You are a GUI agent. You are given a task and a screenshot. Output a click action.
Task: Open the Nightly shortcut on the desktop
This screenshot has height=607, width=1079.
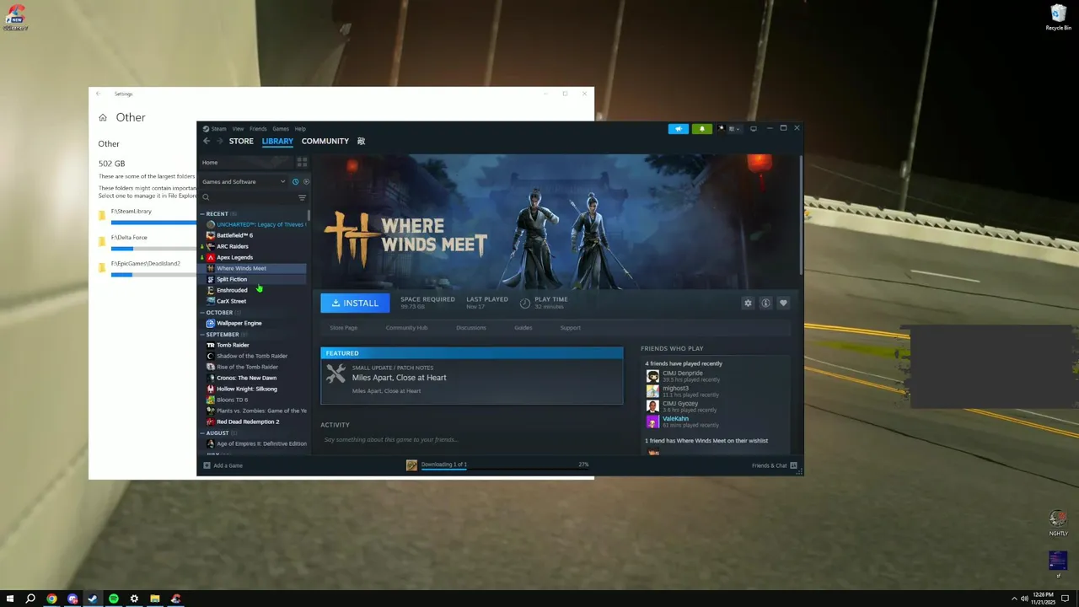click(1058, 523)
